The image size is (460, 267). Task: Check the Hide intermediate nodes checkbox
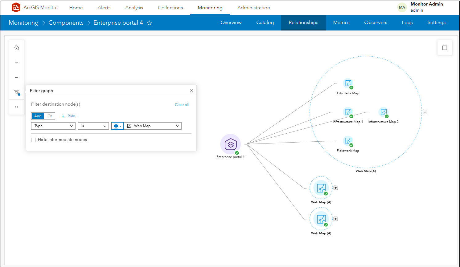(x=33, y=140)
